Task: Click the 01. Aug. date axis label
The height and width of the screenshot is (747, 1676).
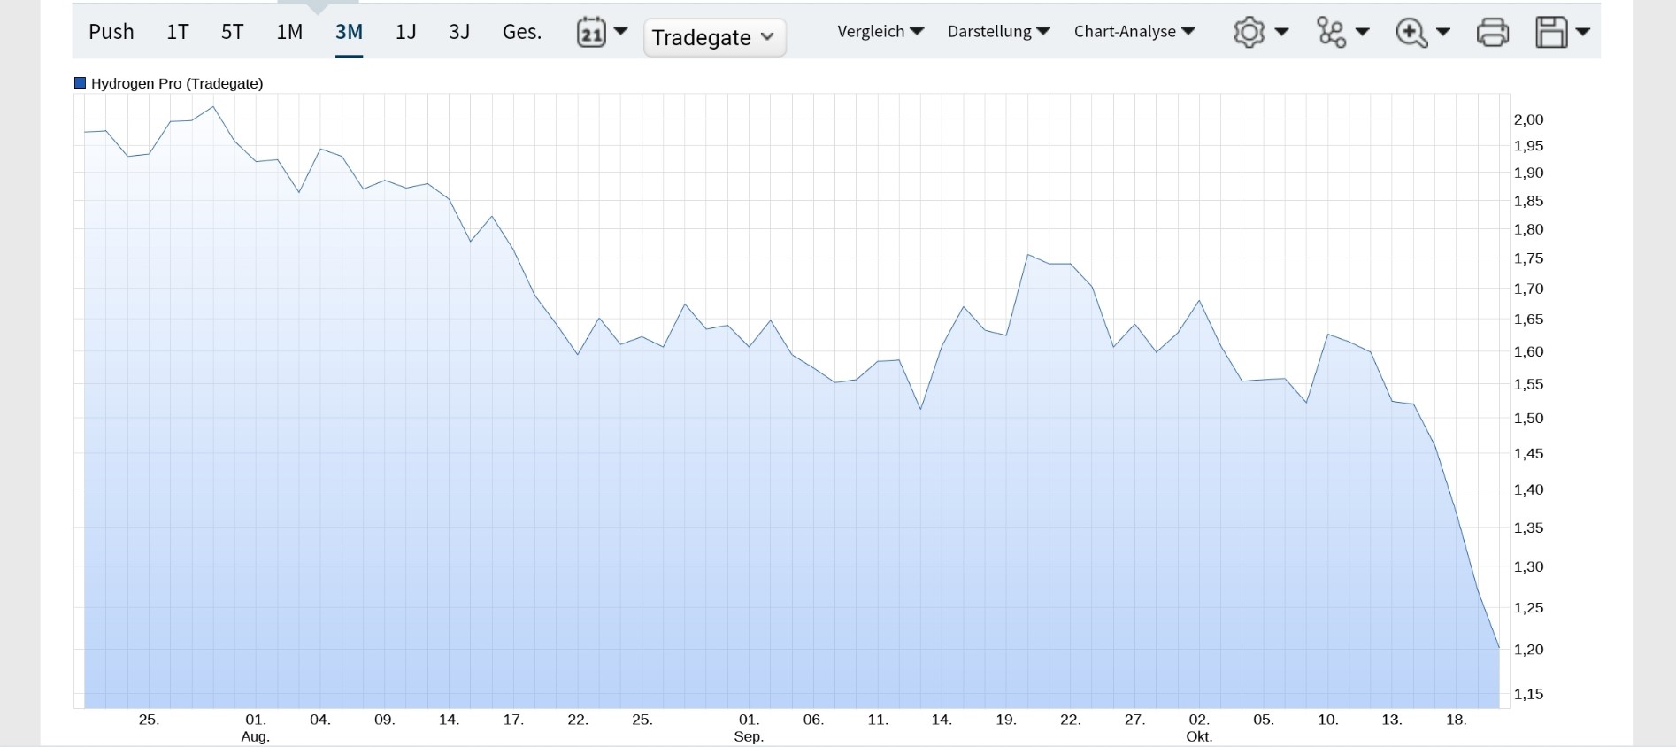Action: 256,728
